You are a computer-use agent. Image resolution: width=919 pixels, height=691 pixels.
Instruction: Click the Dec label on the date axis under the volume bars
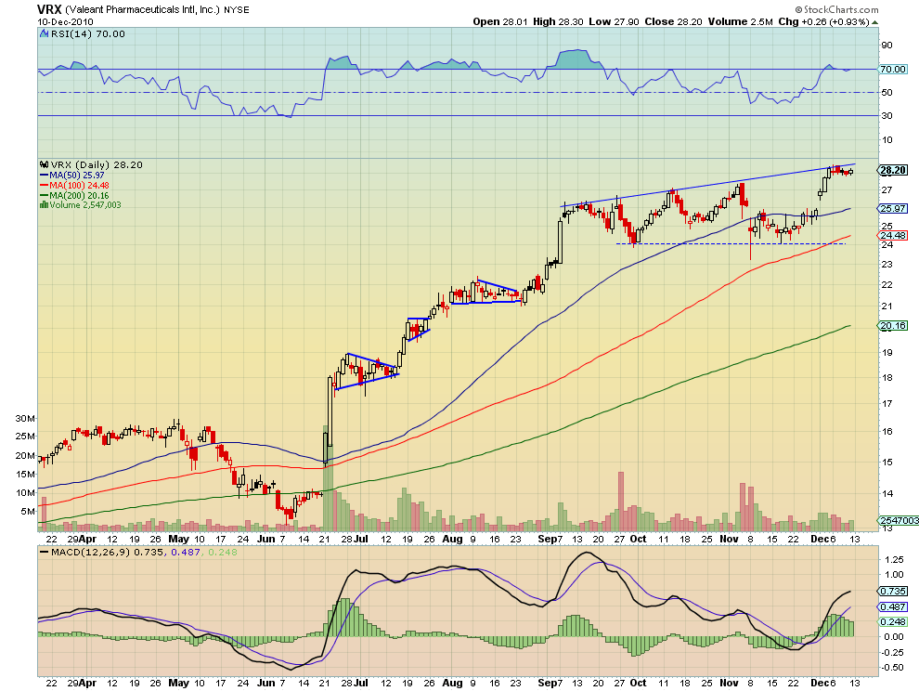[820, 539]
